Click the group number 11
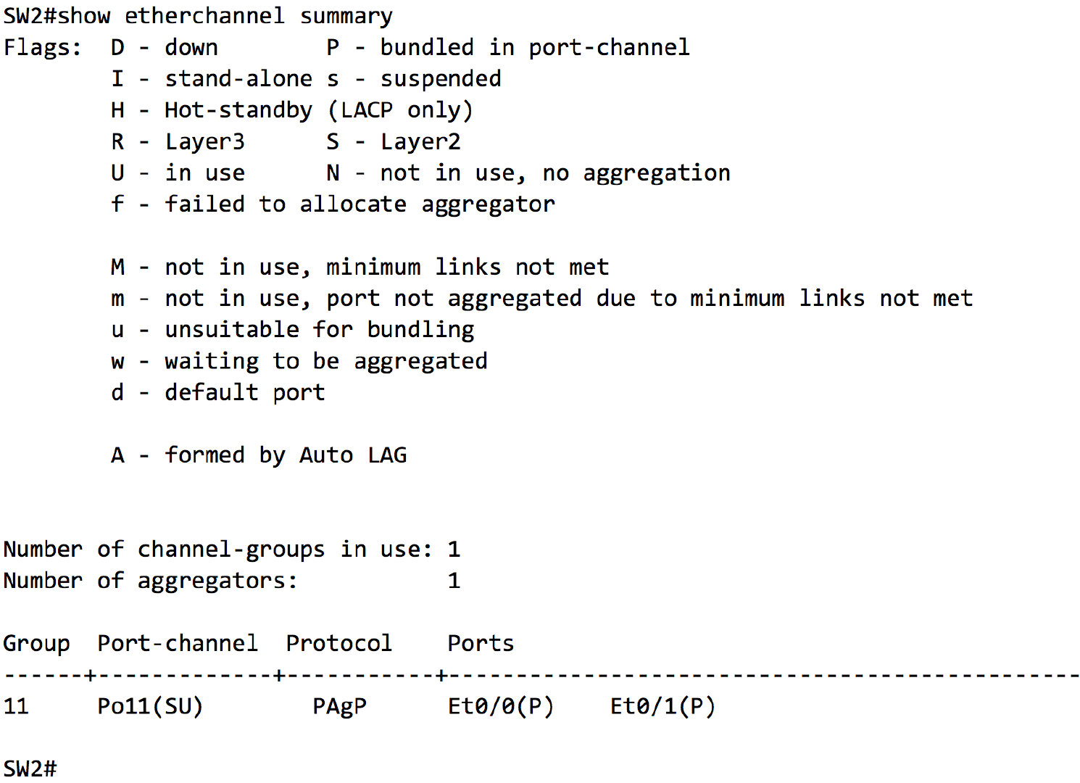Viewport: 1080px width, 783px height. pyautogui.click(x=16, y=706)
